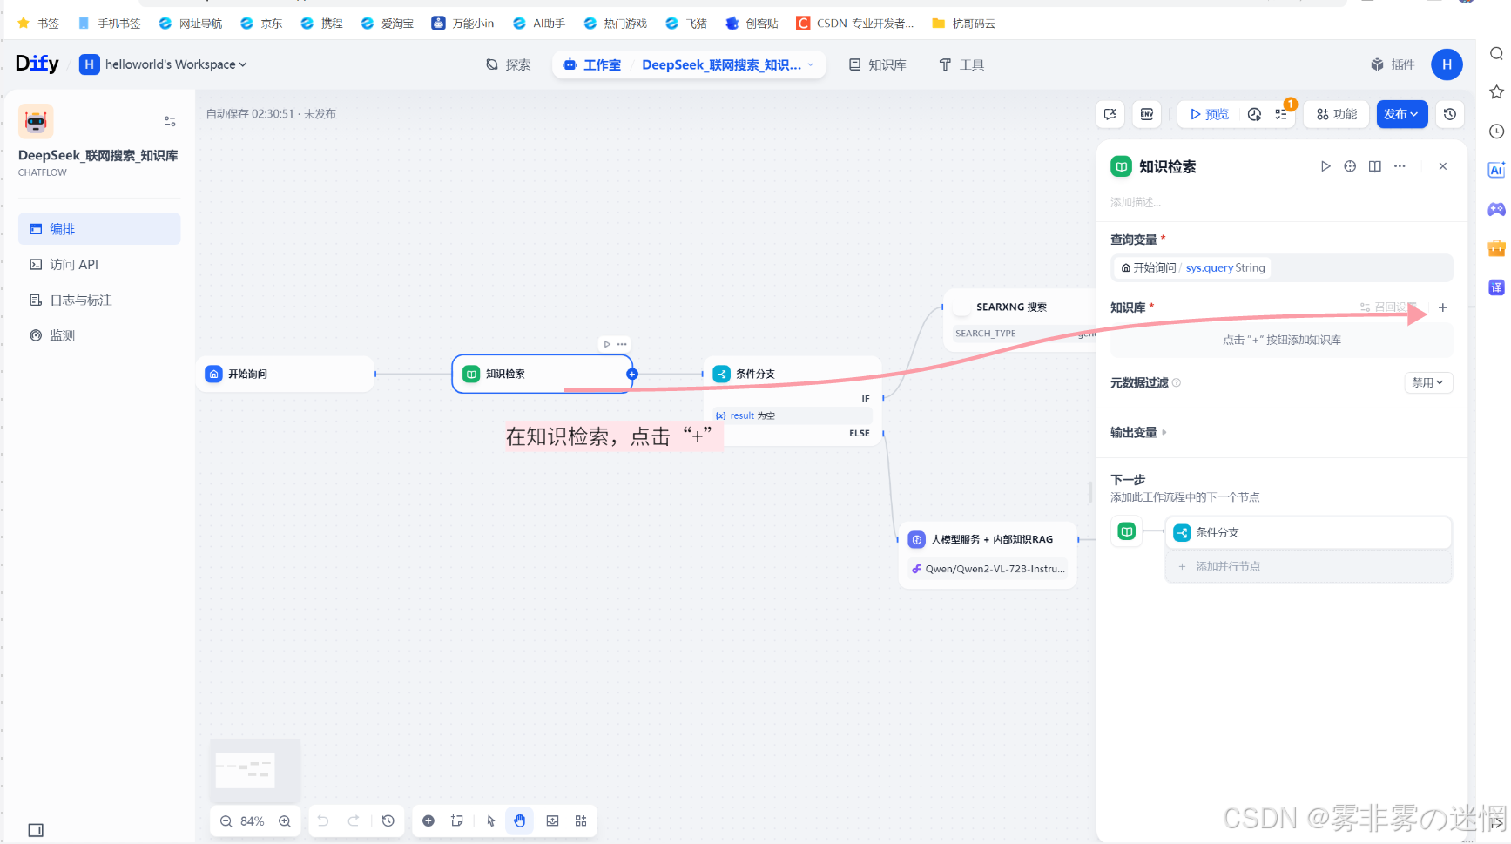Open the 发布 publish dropdown

[x=1401, y=114]
